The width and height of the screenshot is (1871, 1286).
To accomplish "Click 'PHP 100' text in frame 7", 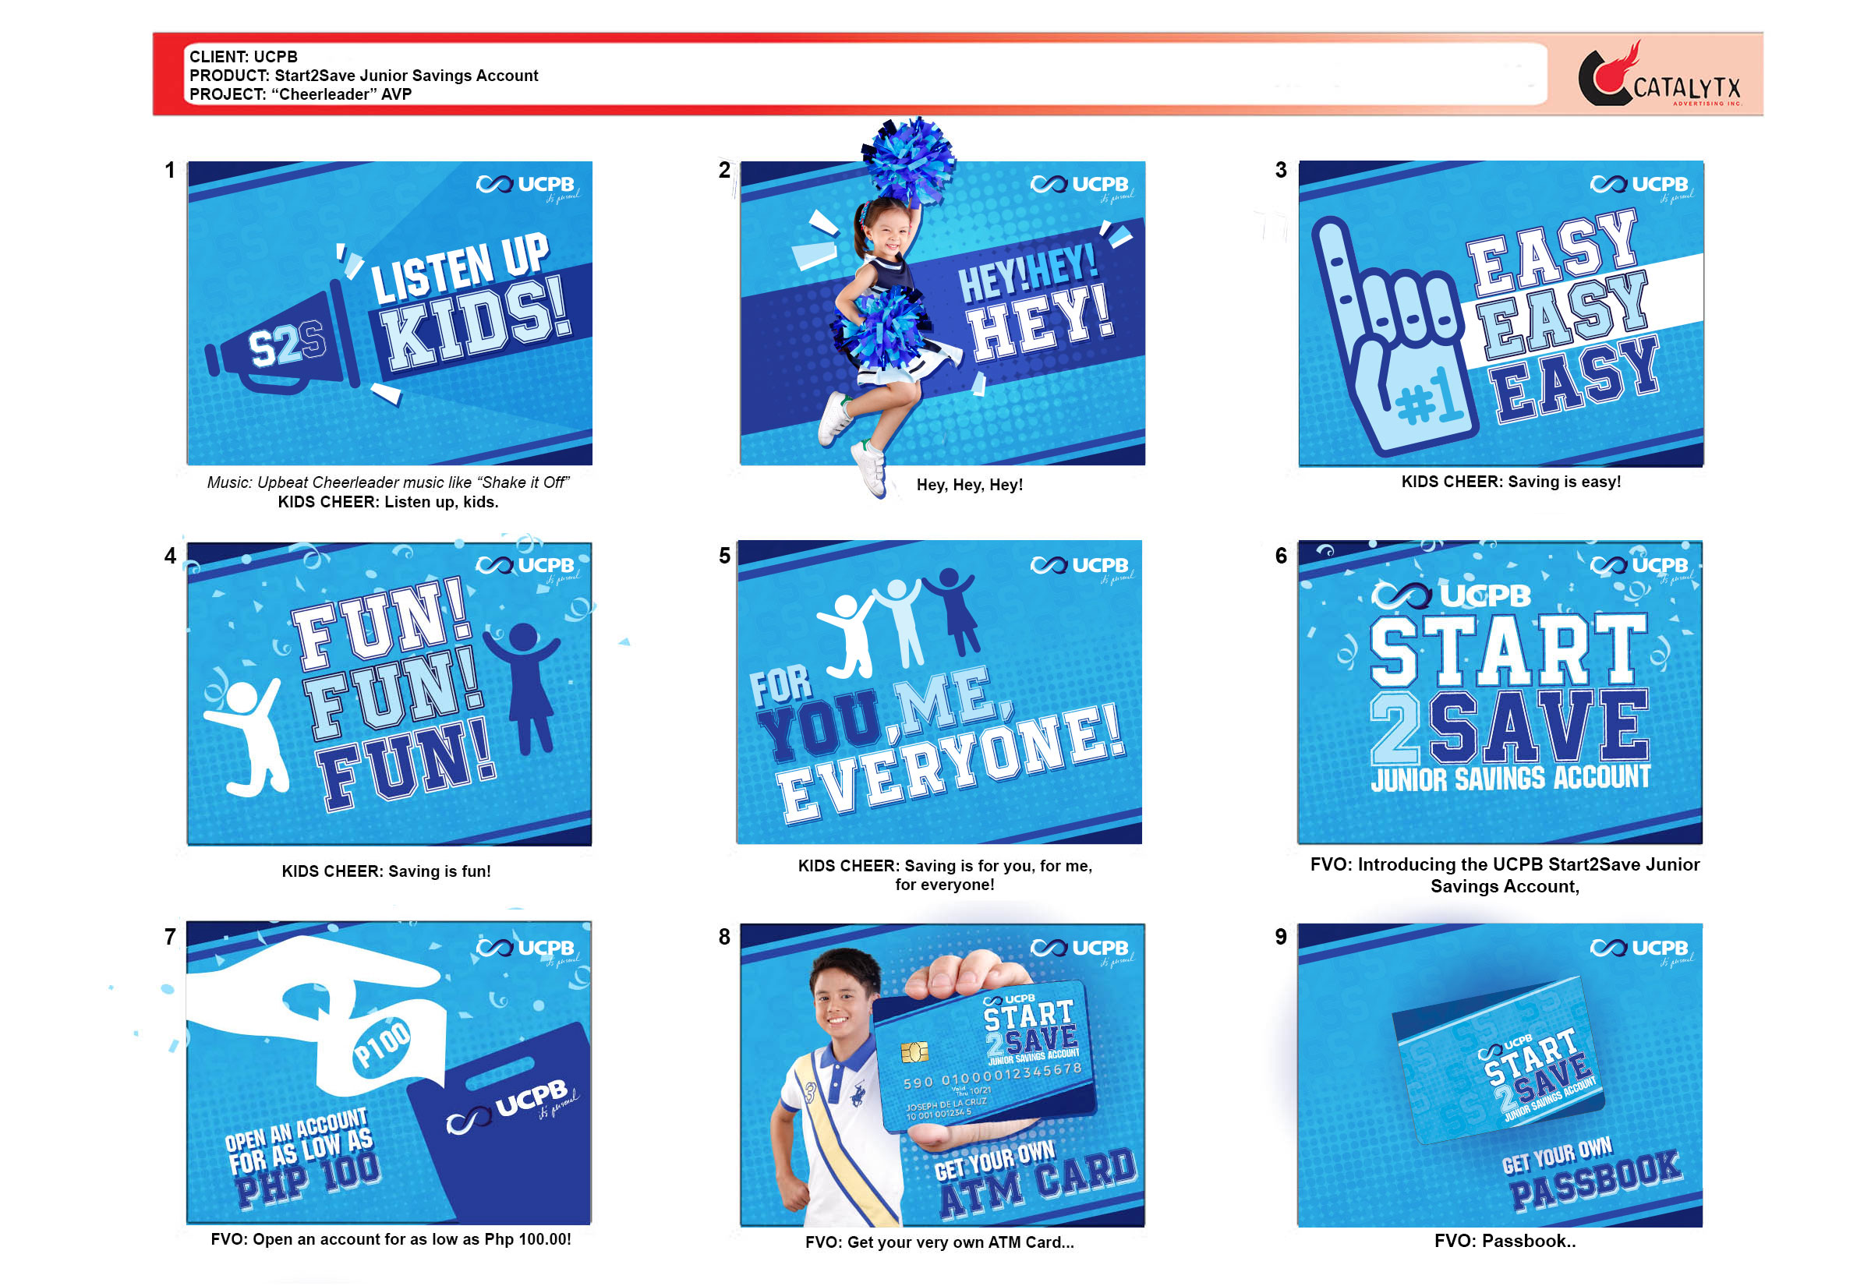I will pyautogui.click(x=308, y=1181).
